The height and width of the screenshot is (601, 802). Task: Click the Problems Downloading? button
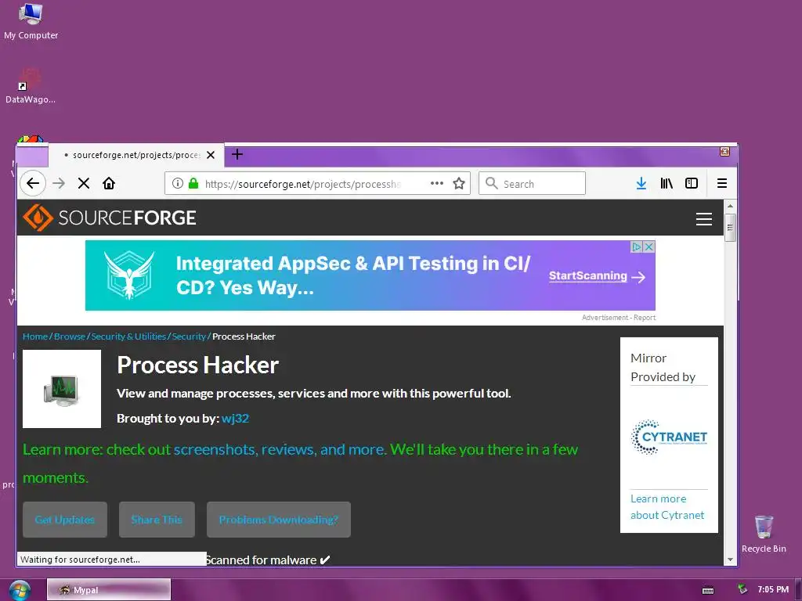279,520
